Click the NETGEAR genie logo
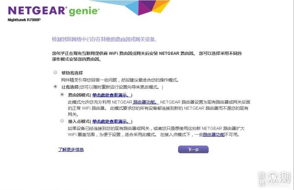 [x=53, y=11]
